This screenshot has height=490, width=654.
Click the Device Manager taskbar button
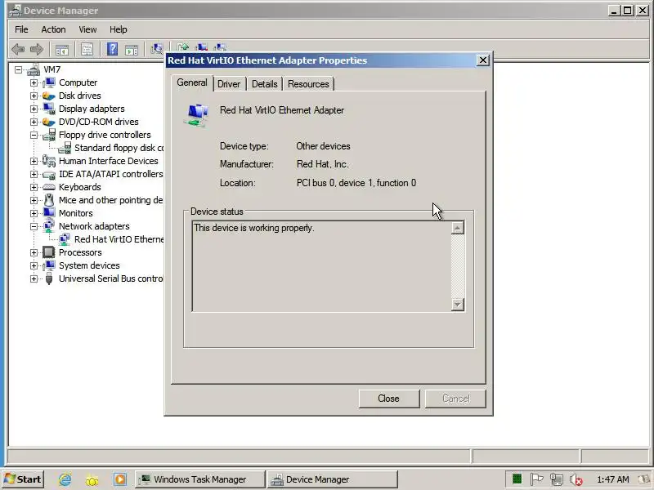(333, 479)
